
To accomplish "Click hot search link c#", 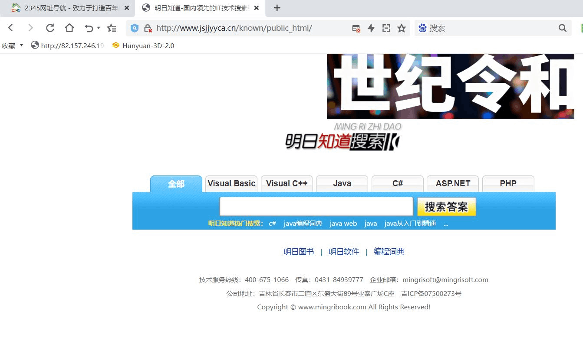I will [x=272, y=224].
